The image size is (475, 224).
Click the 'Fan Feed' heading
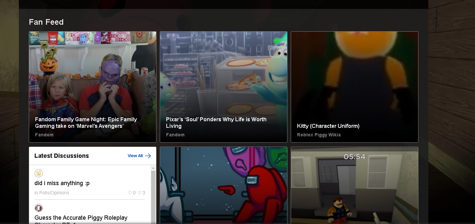46,22
